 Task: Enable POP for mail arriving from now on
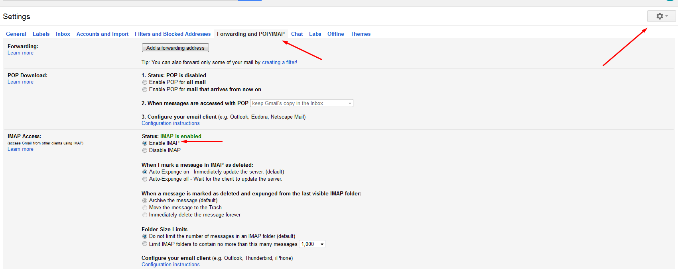pos(145,90)
